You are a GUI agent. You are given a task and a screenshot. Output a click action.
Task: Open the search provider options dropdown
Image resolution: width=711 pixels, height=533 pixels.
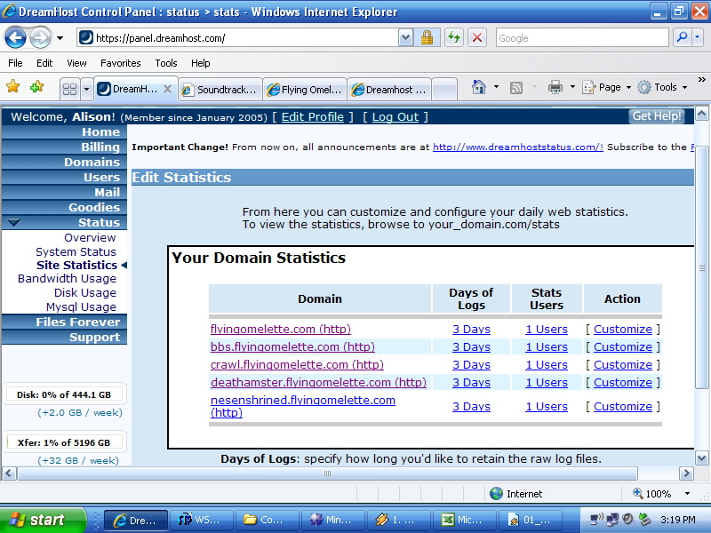[698, 38]
